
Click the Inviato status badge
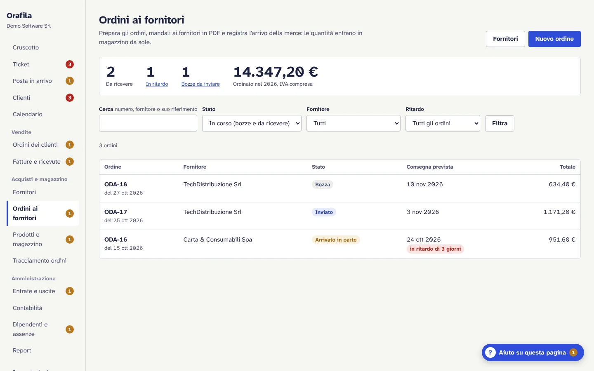click(324, 212)
